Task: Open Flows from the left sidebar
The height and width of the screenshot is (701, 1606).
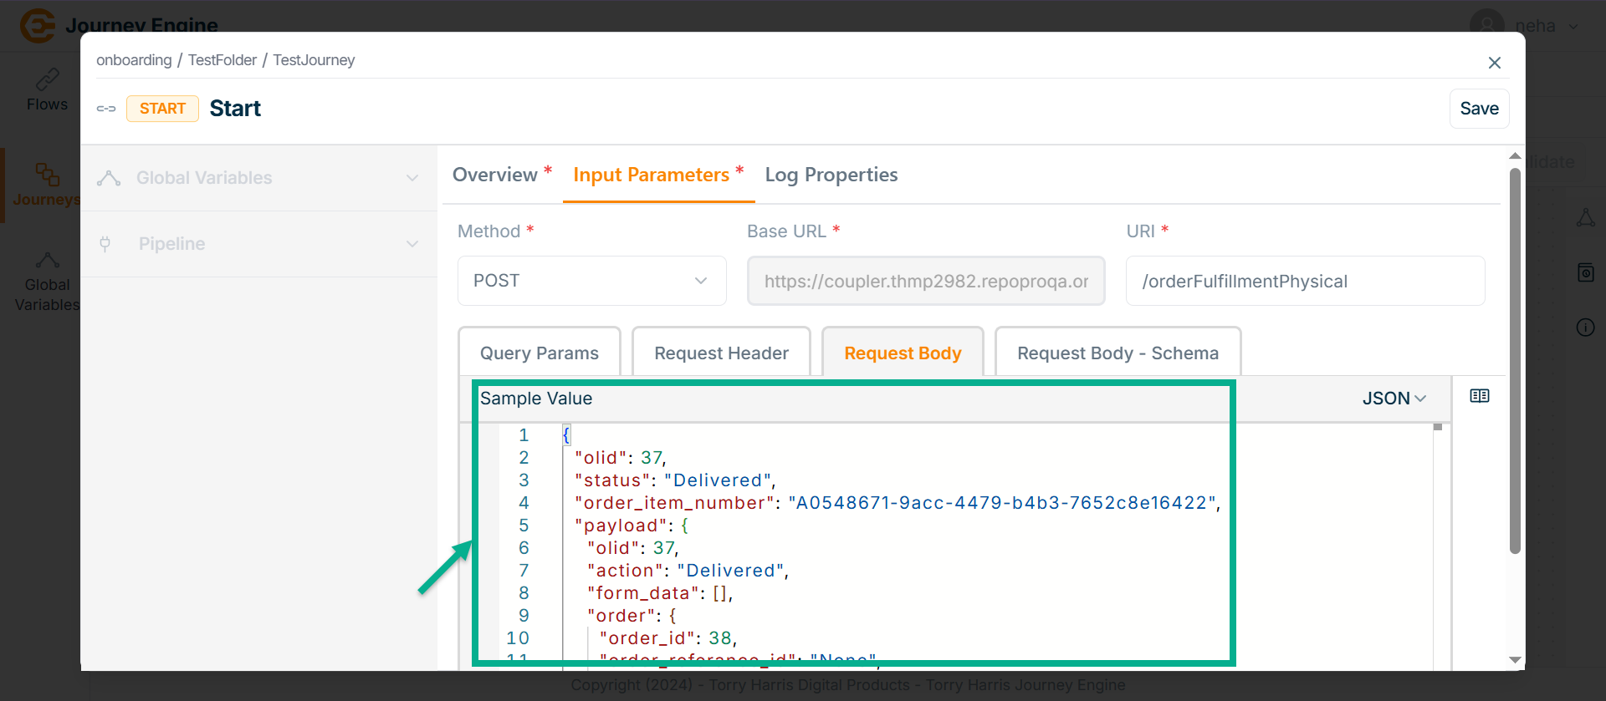Action: pos(47,90)
